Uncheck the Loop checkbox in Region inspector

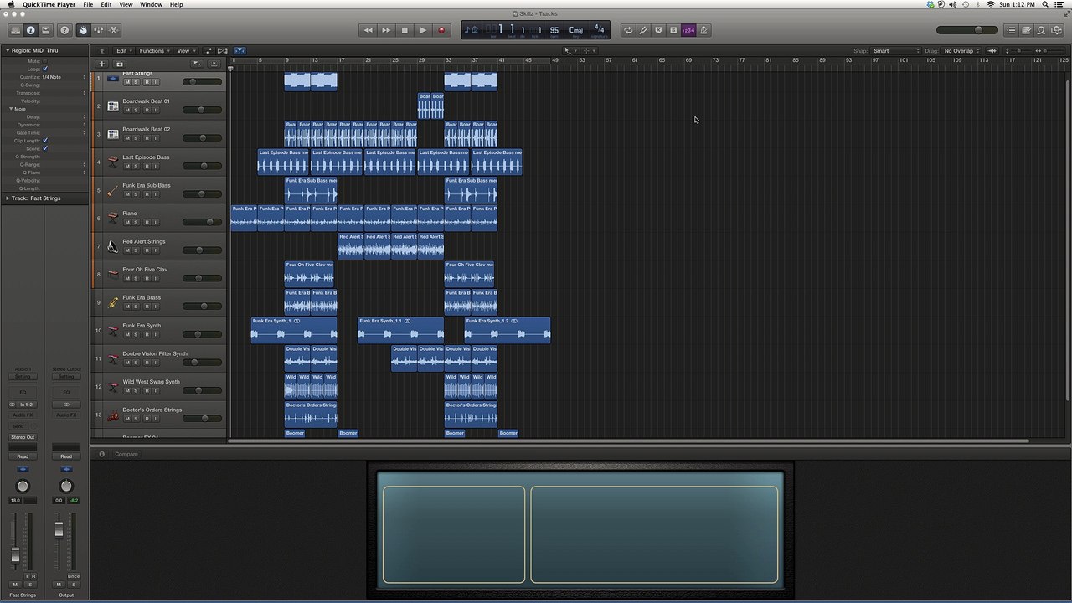(x=45, y=69)
